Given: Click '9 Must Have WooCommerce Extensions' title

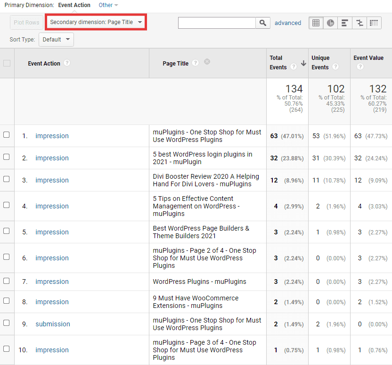Looking at the screenshot, I should (x=196, y=302).
